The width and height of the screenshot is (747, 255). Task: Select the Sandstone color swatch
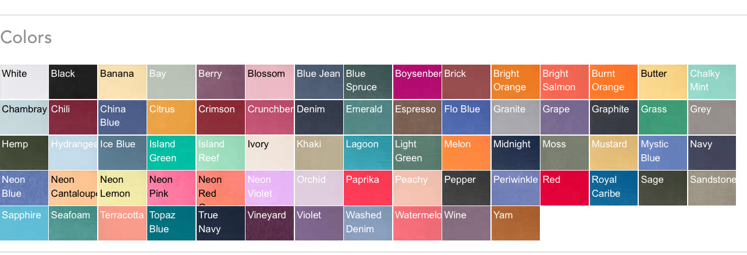[712, 188]
